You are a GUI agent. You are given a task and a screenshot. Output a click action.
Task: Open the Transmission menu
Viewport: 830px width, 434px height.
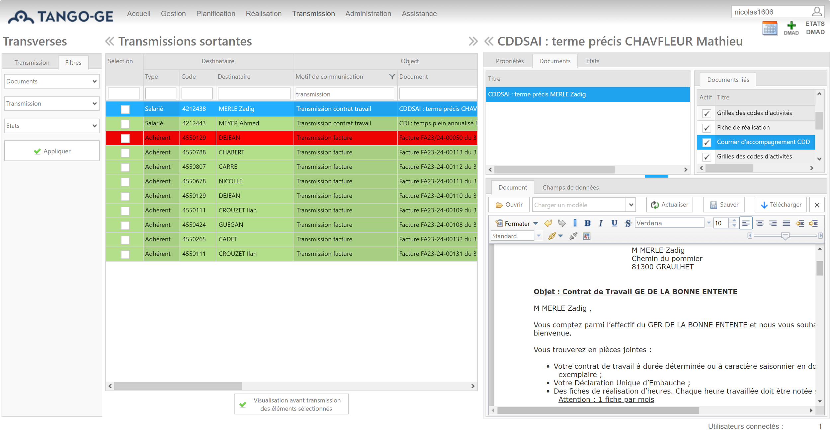(x=313, y=14)
